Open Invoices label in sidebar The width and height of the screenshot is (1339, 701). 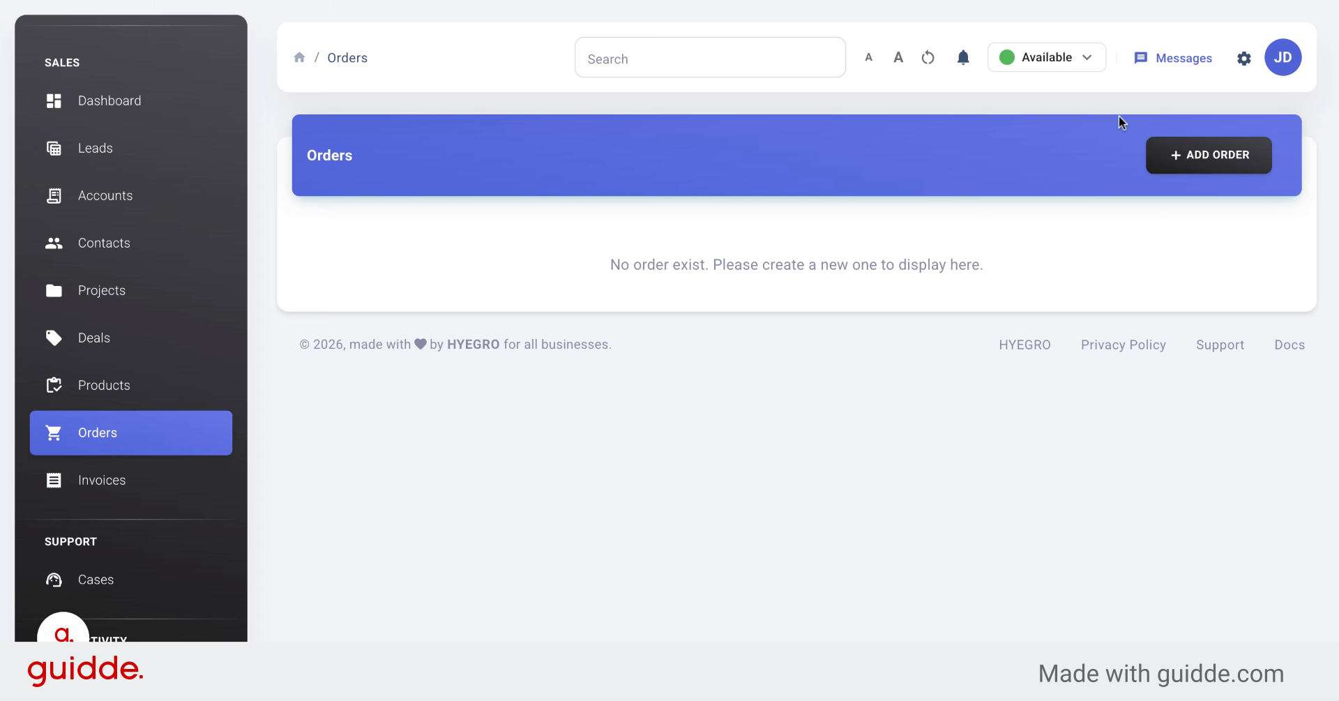coord(102,481)
